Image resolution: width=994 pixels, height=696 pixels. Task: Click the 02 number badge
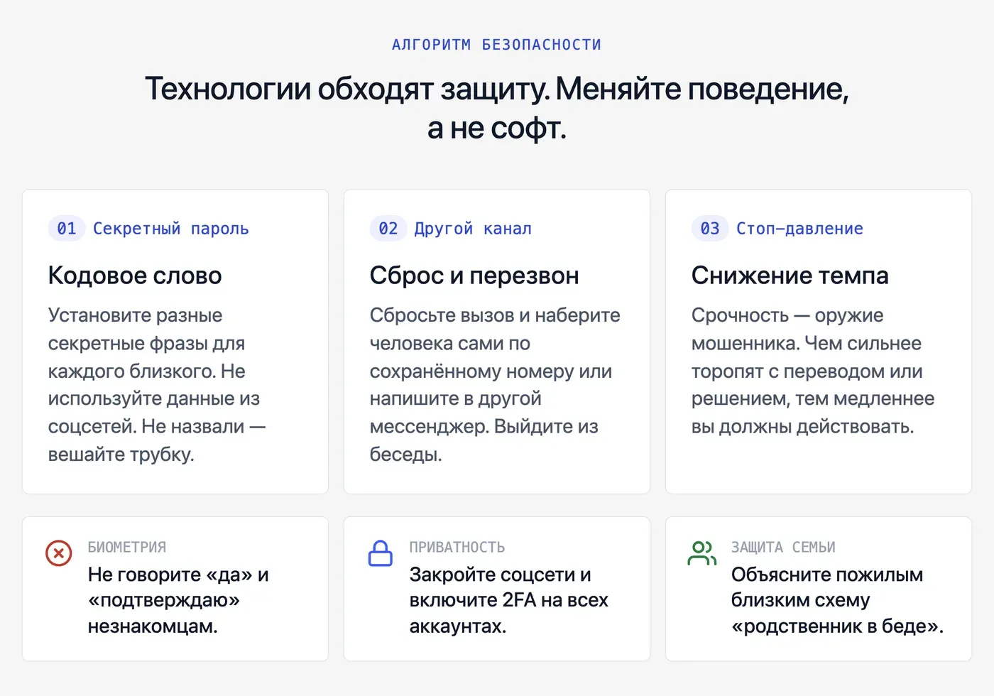coord(388,229)
